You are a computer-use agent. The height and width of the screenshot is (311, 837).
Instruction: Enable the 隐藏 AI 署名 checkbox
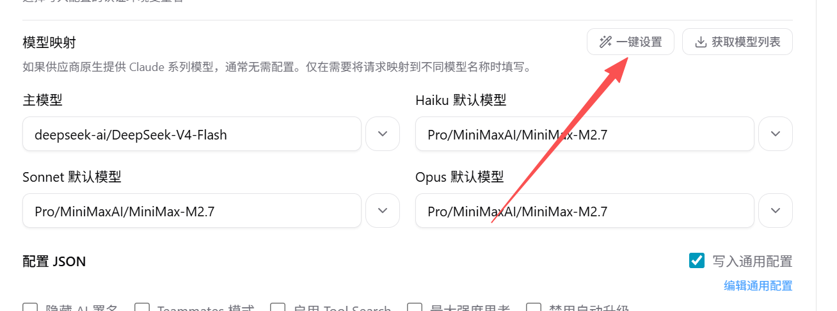(x=30, y=308)
